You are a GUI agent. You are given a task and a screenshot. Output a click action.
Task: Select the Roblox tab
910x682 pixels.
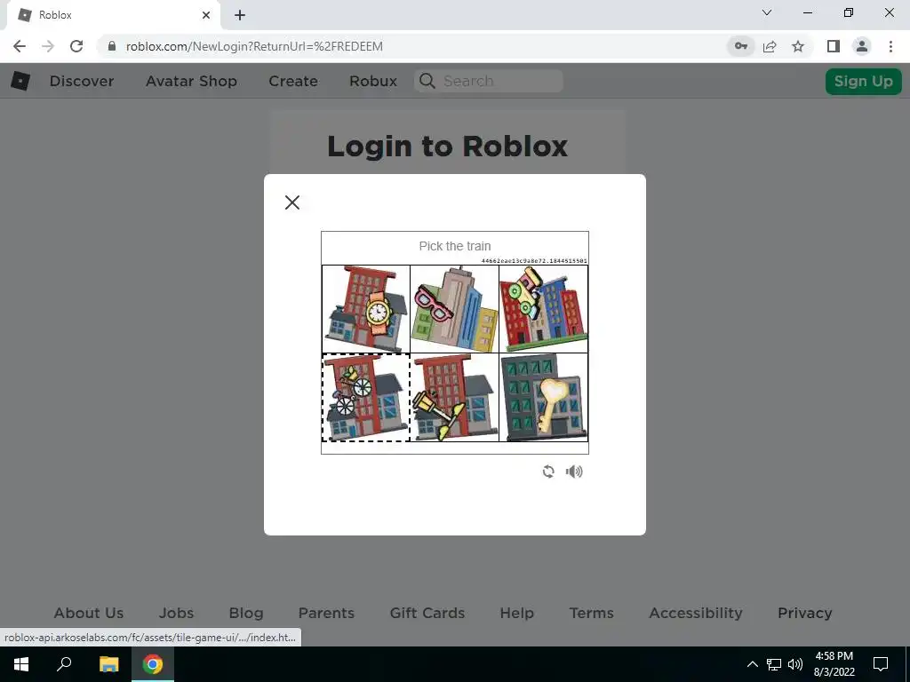113,15
